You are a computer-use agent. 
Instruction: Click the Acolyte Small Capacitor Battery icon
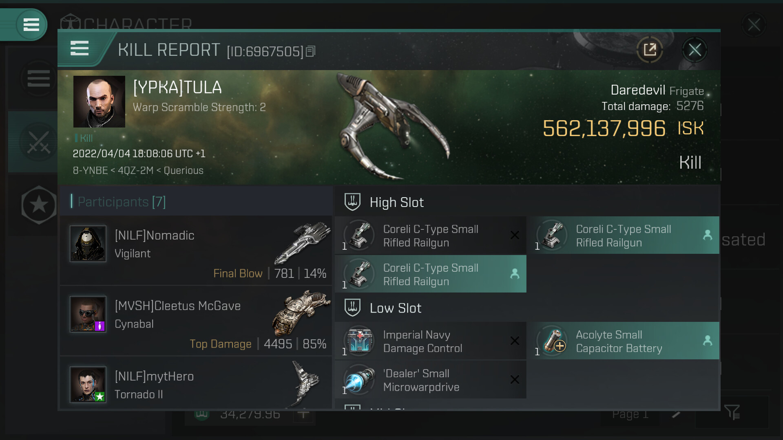point(552,341)
